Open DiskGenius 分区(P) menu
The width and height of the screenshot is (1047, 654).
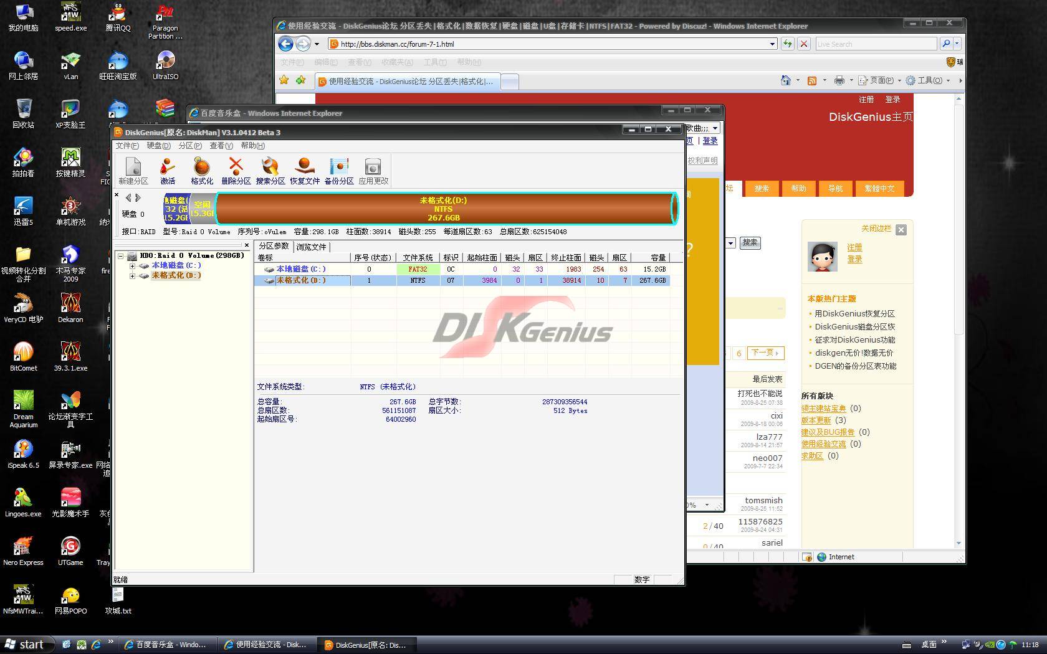pyautogui.click(x=190, y=146)
